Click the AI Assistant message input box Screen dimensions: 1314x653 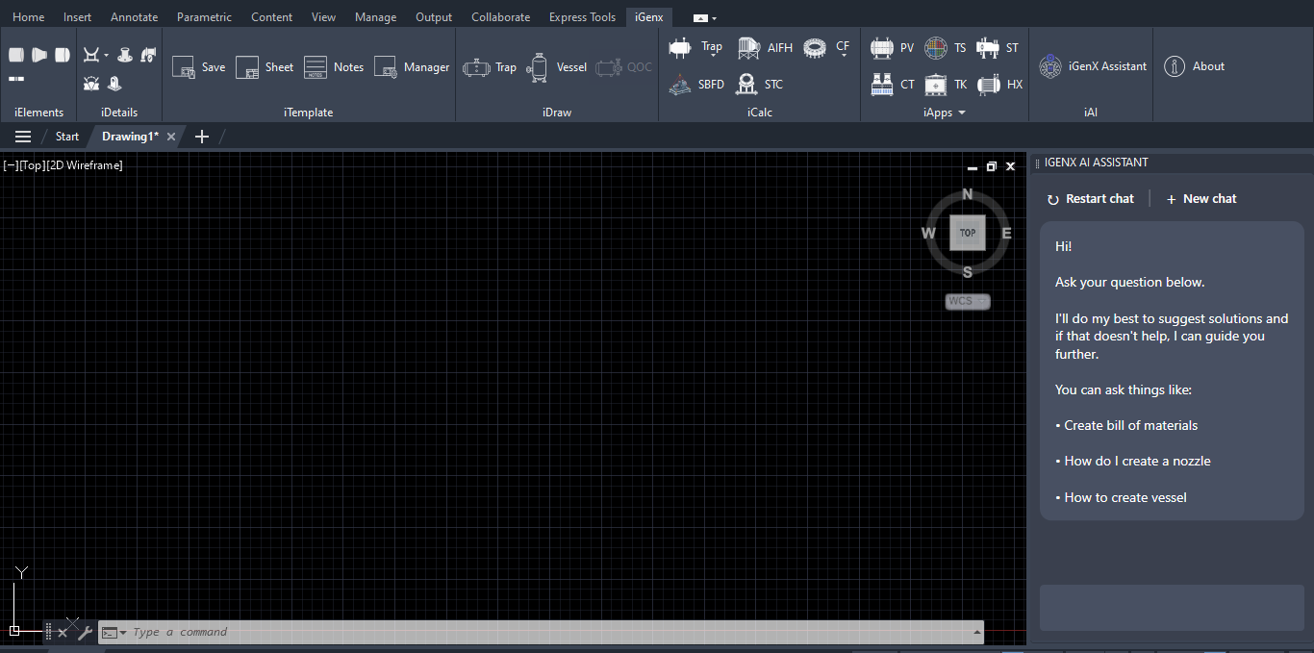(x=1172, y=608)
